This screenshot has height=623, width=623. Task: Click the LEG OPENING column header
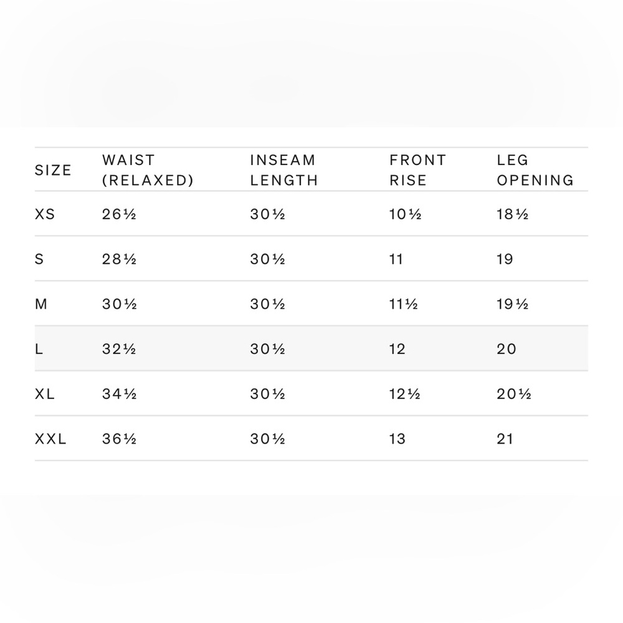pyautogui.click(x=535, y=170)
